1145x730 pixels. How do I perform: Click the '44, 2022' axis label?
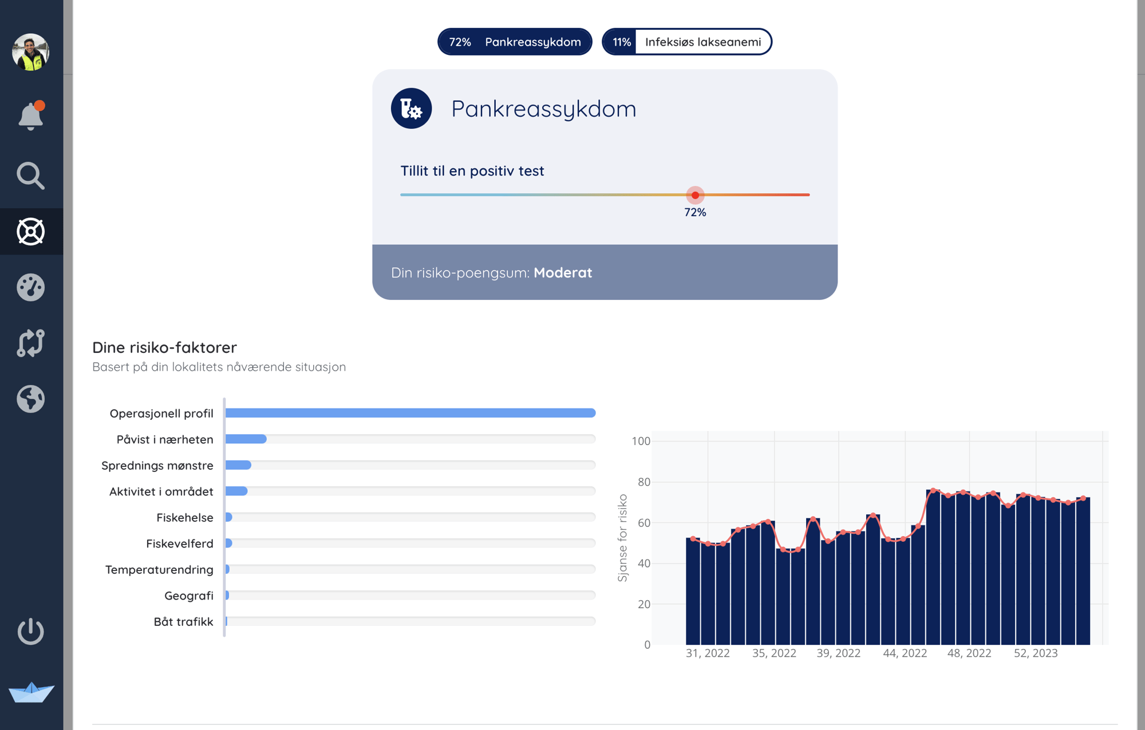(x=905, y=653)
